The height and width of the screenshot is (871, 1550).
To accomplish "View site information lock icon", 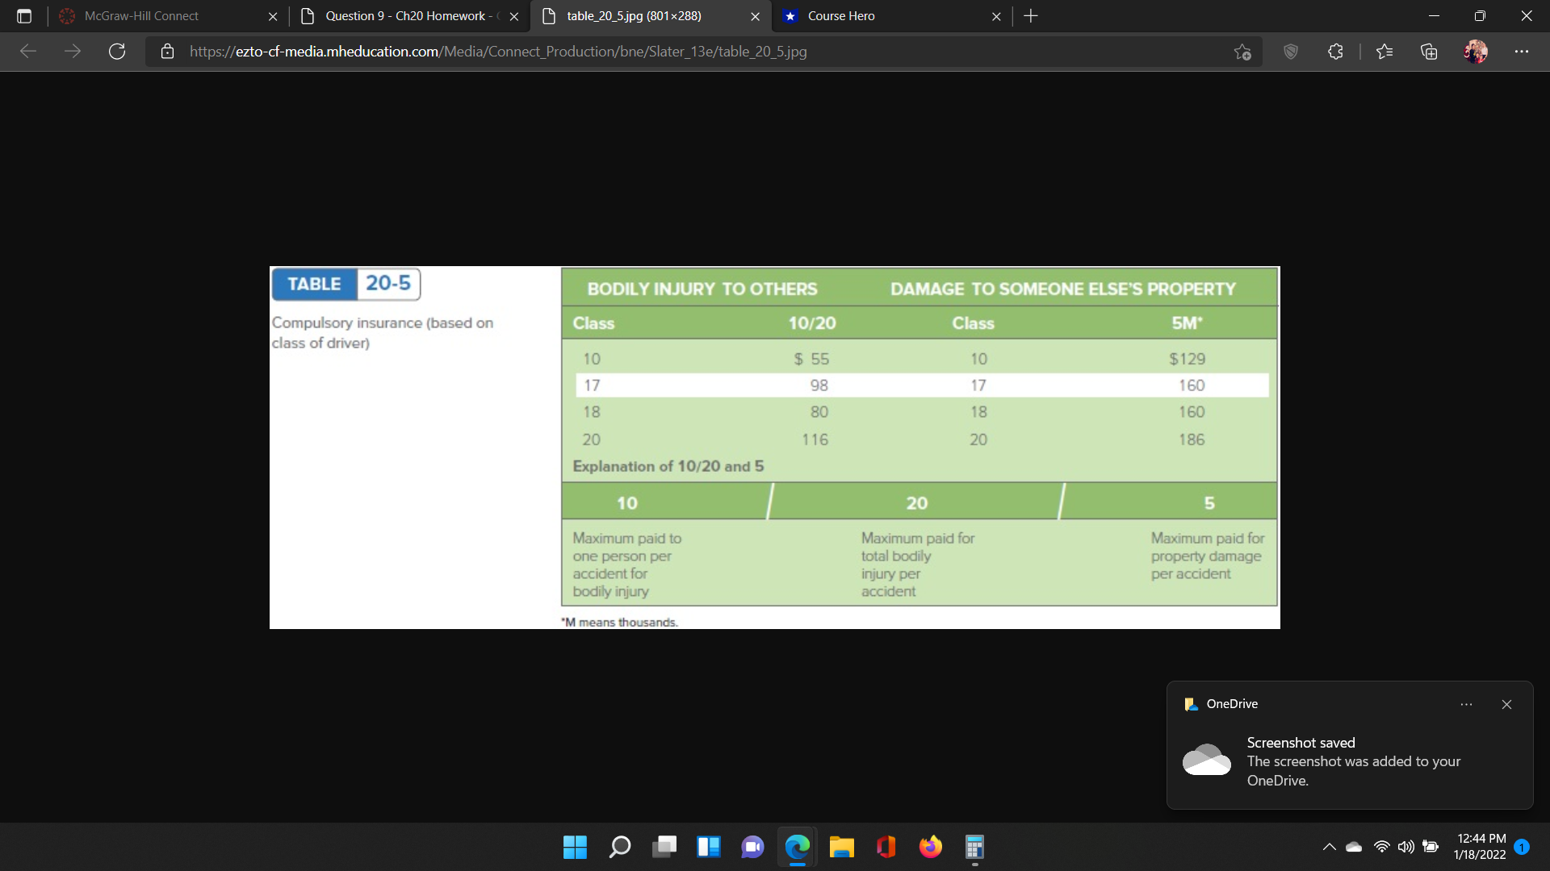I will (x=167, y=52).
